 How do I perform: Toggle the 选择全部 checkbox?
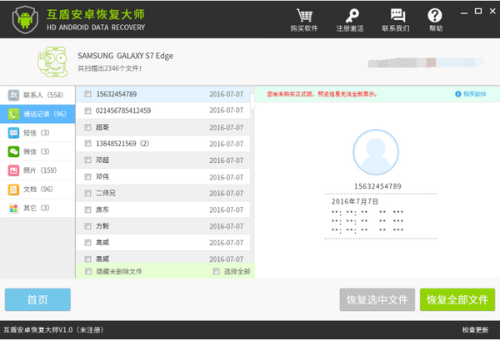(x=216, y=271)
